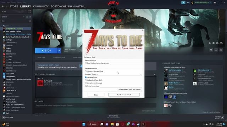Screen dimensions: 227x127
Task: Open the Windows Start menu
Action: (84, 124)
